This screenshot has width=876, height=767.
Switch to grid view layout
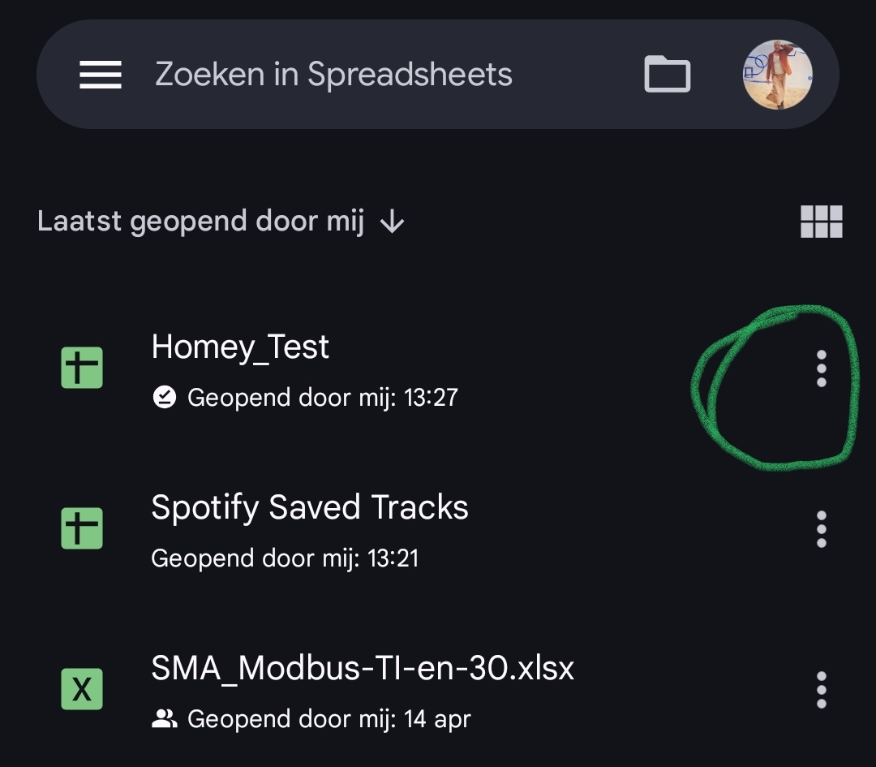(821, 221)
